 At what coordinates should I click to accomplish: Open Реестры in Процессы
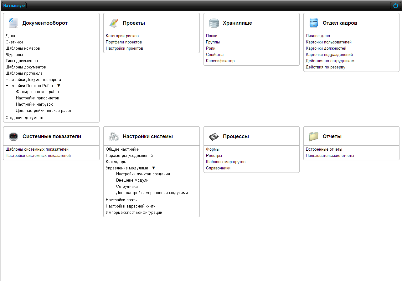tap(214, 156)
